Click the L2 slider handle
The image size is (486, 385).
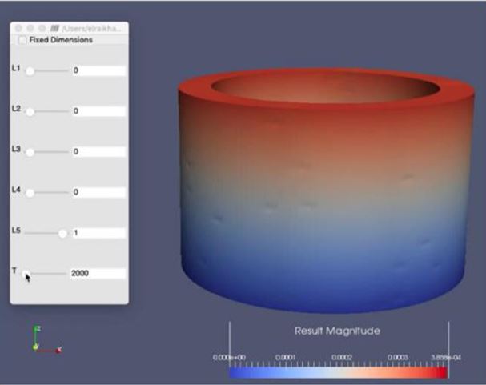[30, 112]
